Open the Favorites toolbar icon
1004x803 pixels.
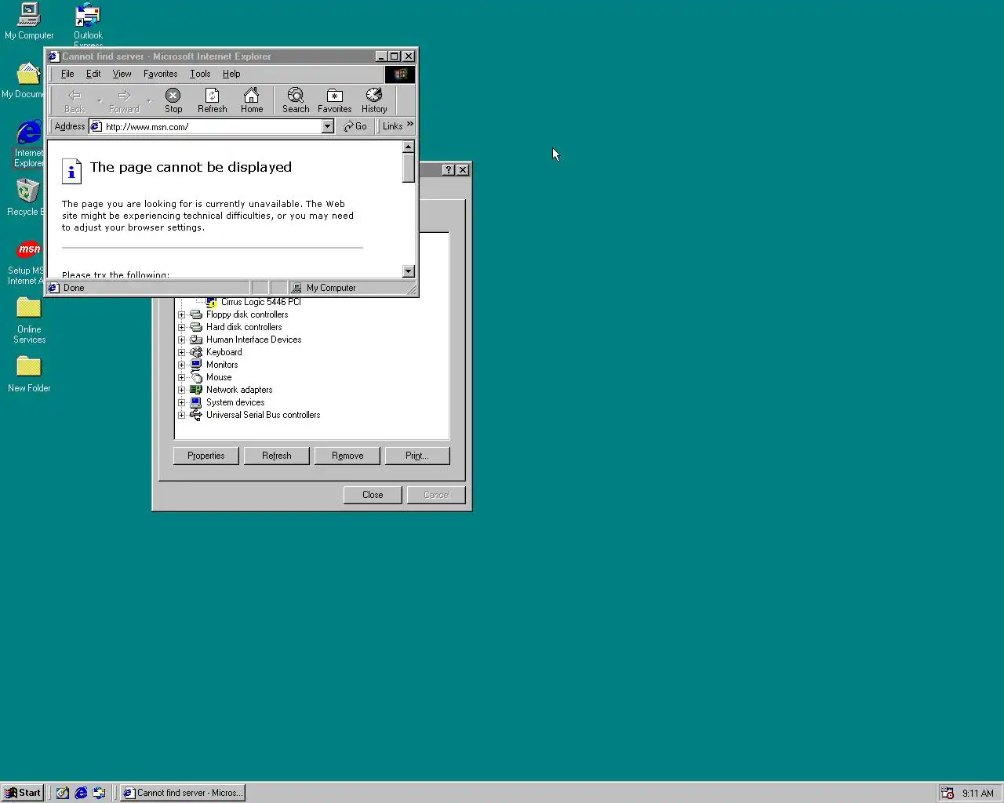[335, 100]
